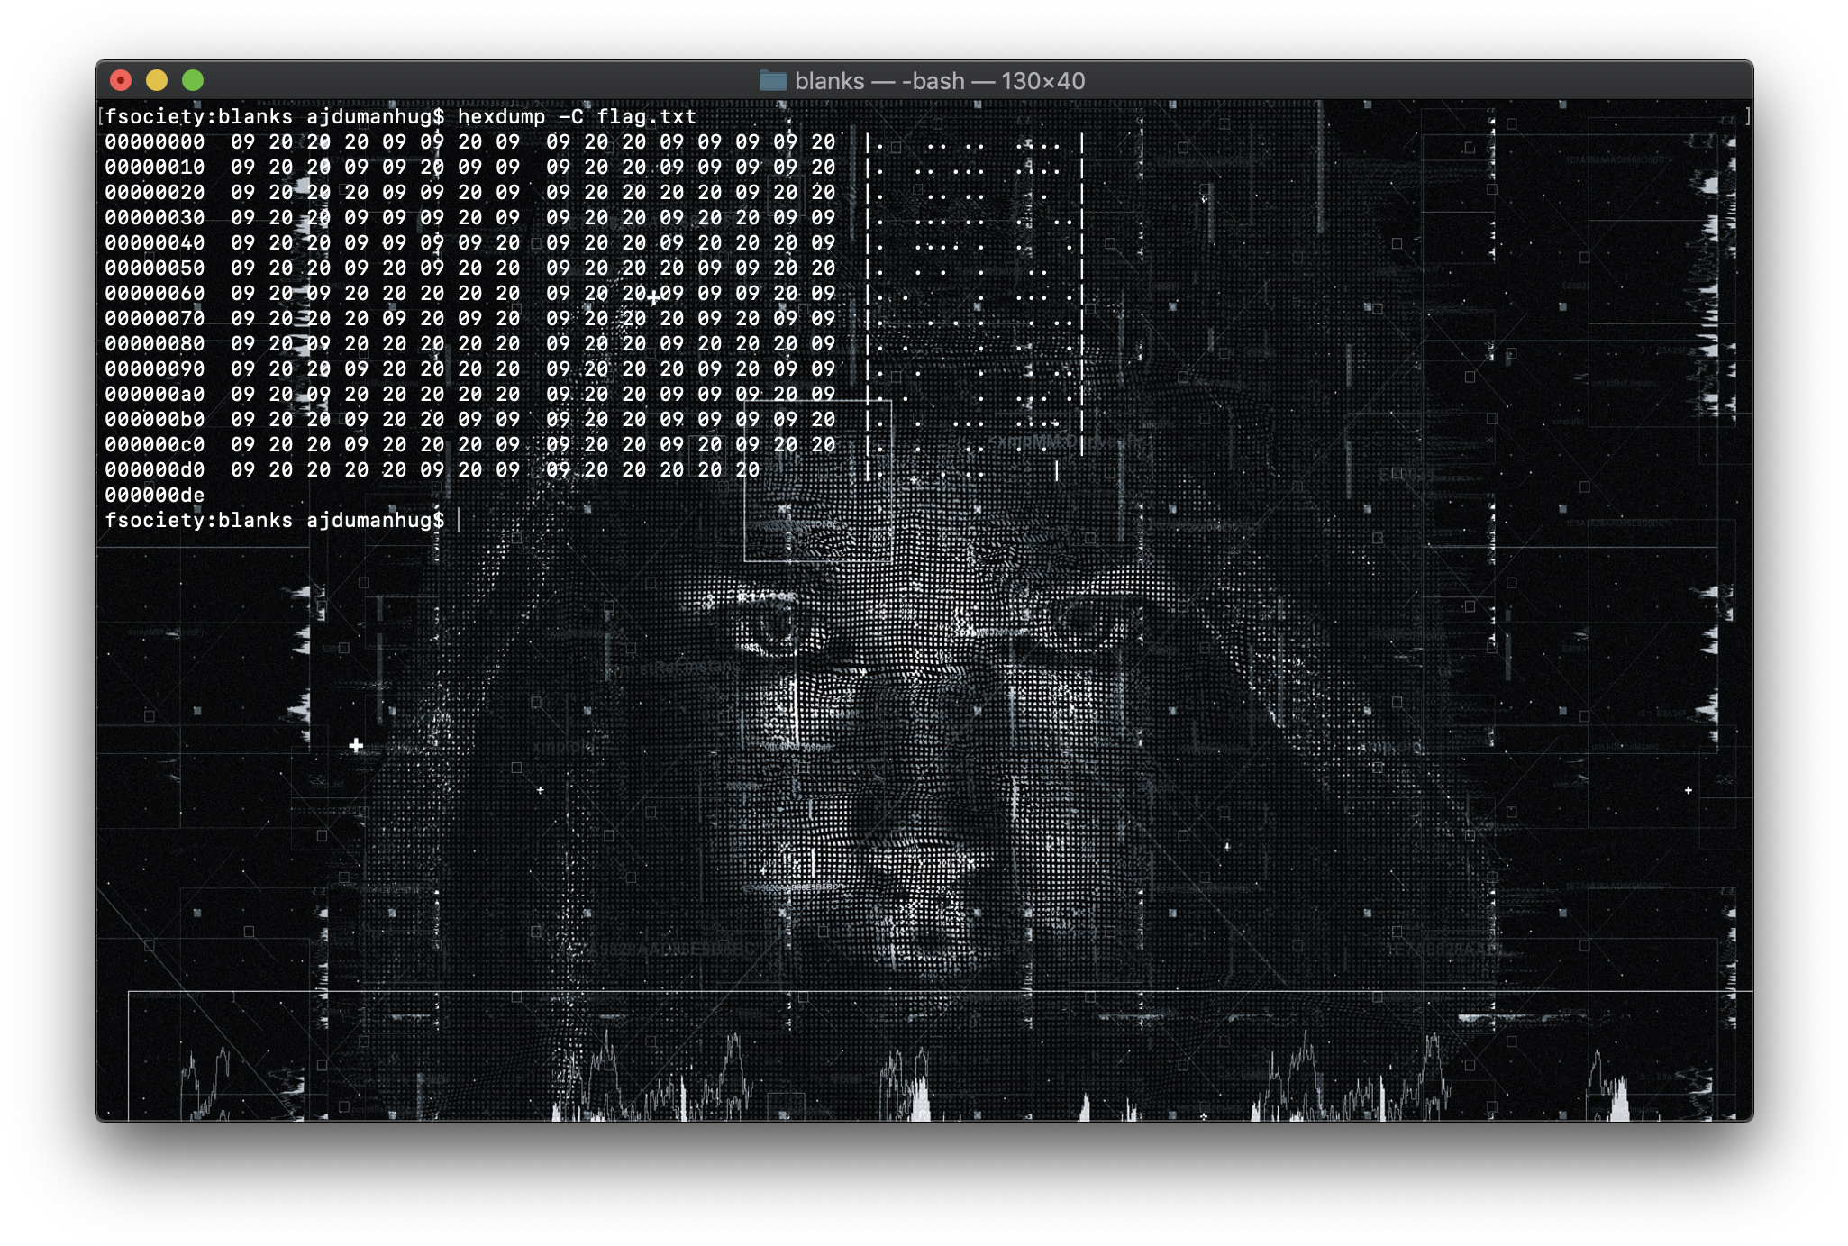The width and height of the screenshot is (1848, 1246).
Task: Maximize the terminal with the green button
Action: point(193,81)
